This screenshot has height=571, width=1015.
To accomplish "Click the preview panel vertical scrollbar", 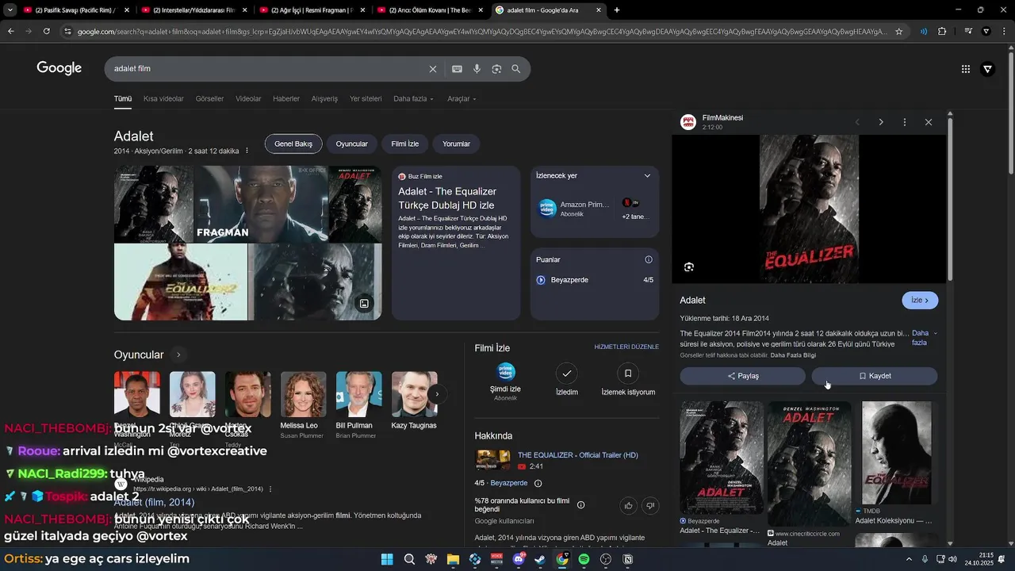I will (x=950, y=198).
